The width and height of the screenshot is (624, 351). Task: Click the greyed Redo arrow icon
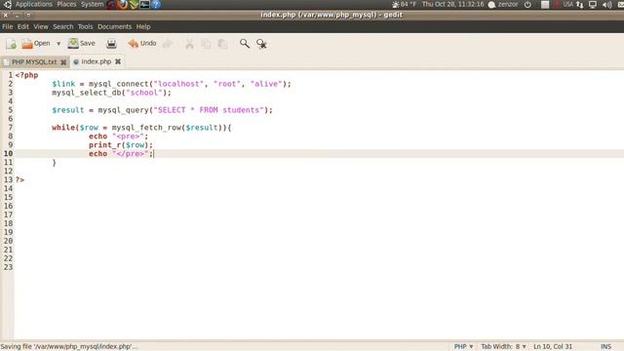pyautogui.click(x=168, y=44)
